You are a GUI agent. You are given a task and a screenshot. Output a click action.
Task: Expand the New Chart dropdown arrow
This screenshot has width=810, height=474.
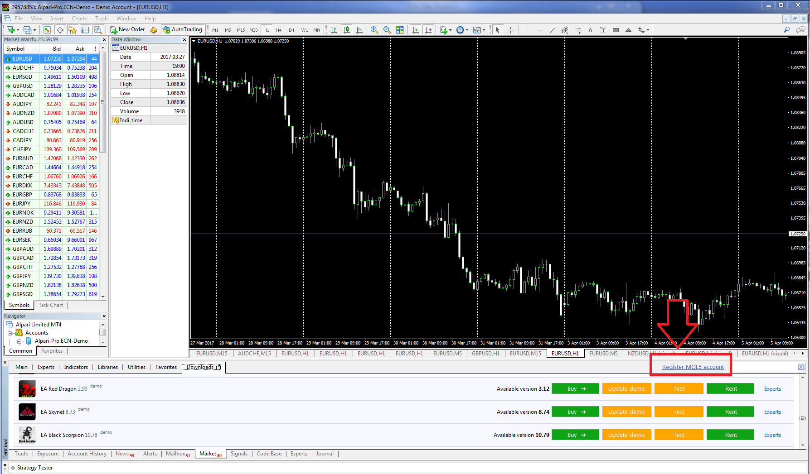18,30
